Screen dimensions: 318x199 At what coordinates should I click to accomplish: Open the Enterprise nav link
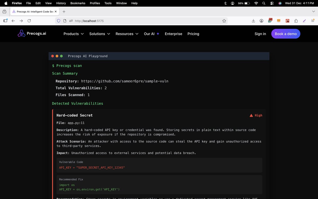[174, 34]
